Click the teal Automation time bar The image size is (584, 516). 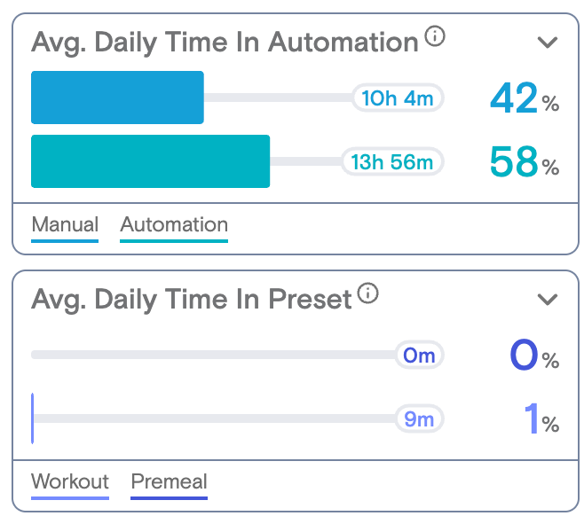(151, 161)
